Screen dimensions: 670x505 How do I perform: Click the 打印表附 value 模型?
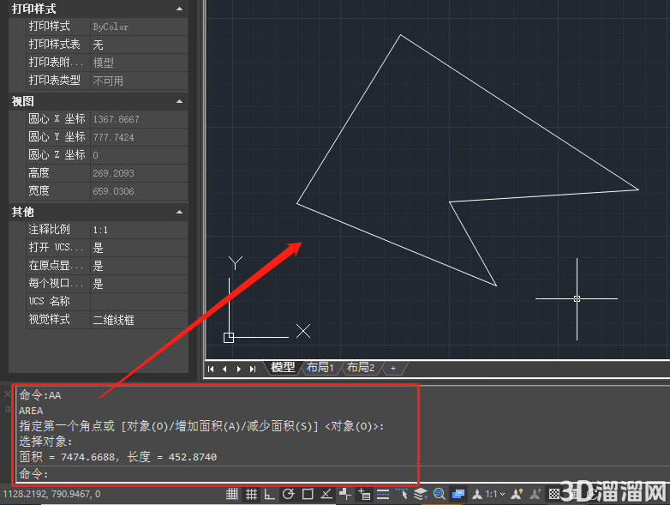click(139, 63)
